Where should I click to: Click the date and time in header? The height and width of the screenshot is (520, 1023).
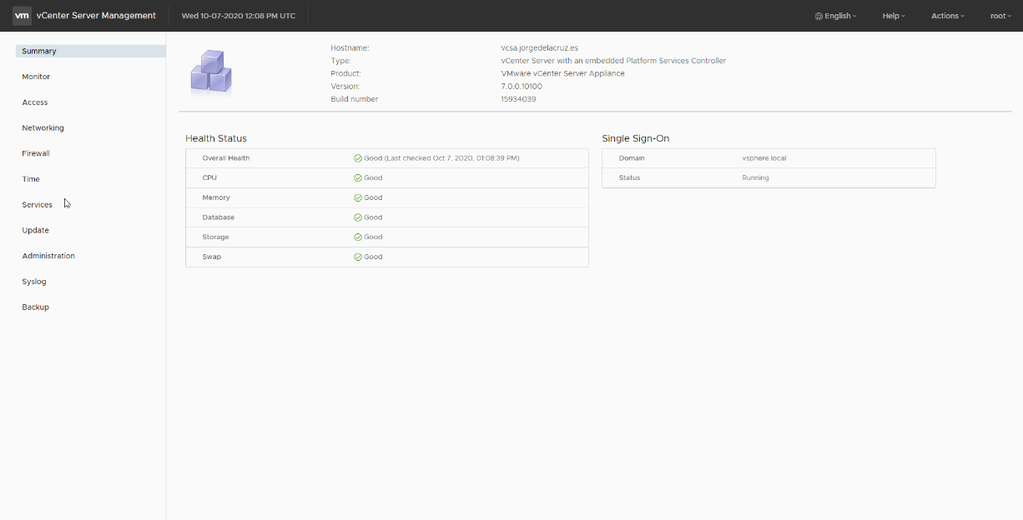coord(239,16)
